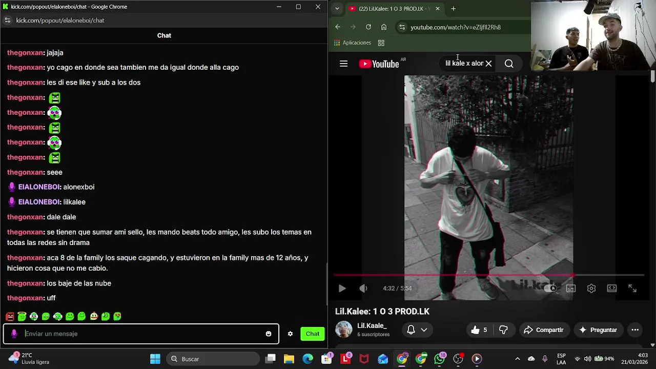Screen dimensions: 656x369
Task: Seek on the red video progress bar
Action: [489, 275]
